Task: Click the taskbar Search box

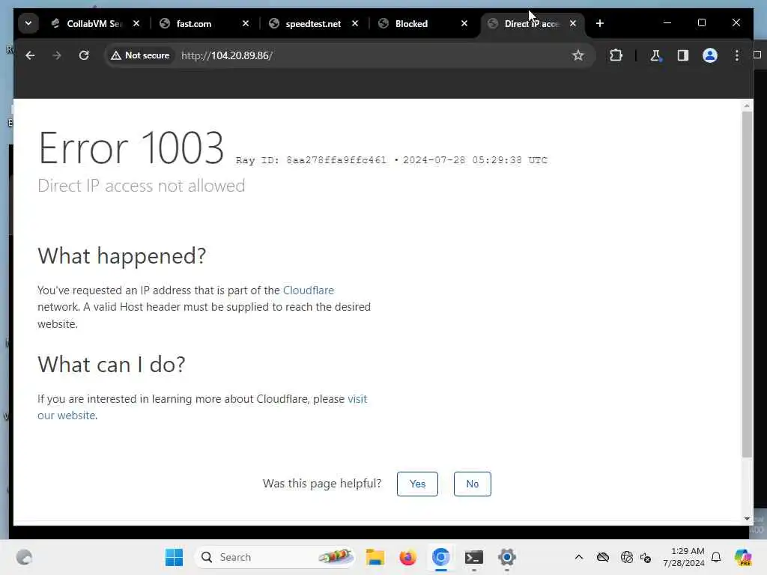Action: (275, 557)
